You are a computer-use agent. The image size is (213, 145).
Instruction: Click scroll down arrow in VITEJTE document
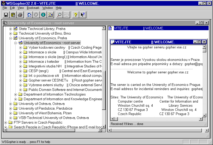(x=204, y=115)
